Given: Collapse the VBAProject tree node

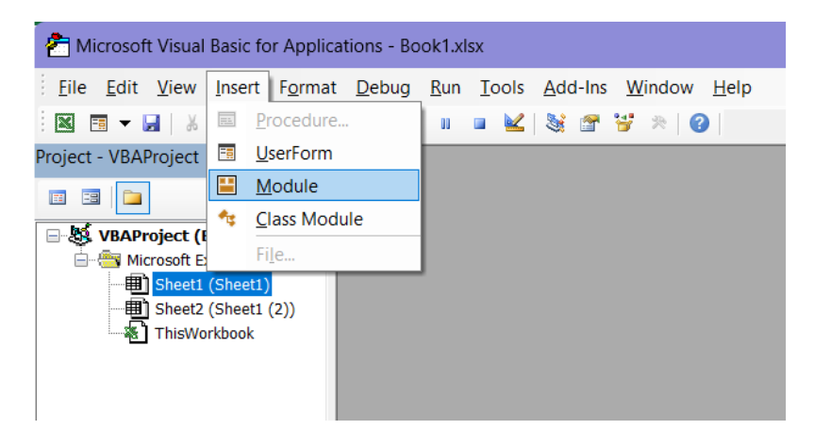Looking at the screenshot, I should click(53, 237).
